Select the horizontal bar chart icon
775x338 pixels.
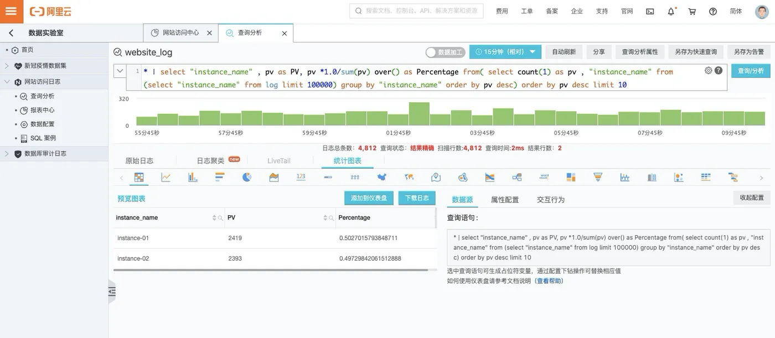point(220,177)
